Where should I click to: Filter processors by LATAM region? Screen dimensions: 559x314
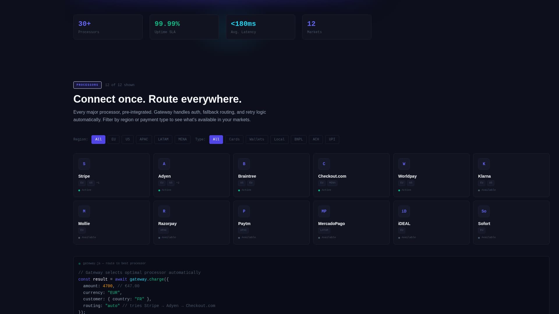coord(163,140)
